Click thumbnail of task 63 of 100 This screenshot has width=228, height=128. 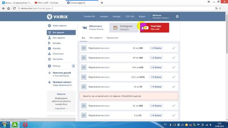(x=84, y=48)
